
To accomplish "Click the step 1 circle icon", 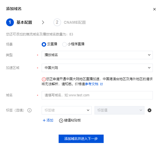I will [x=10, y=22].
